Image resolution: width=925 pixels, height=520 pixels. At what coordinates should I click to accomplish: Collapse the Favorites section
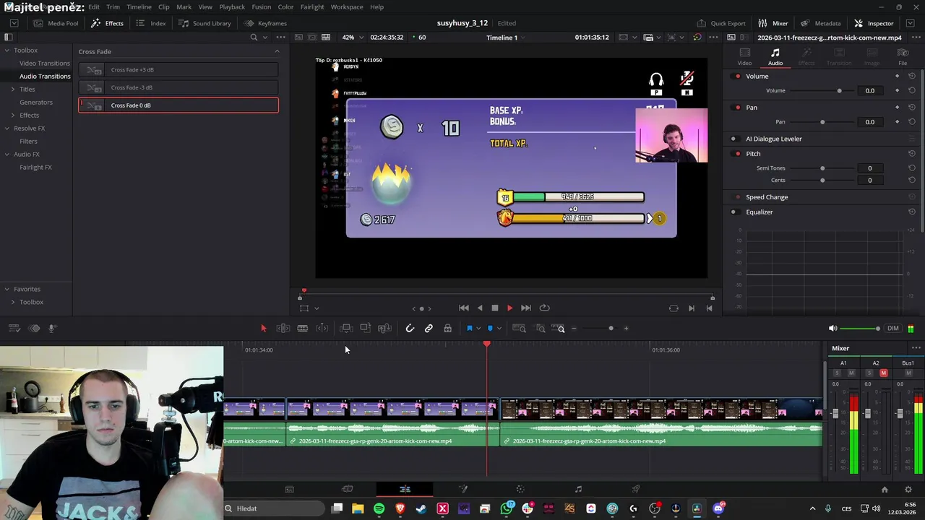click(7, 290)
